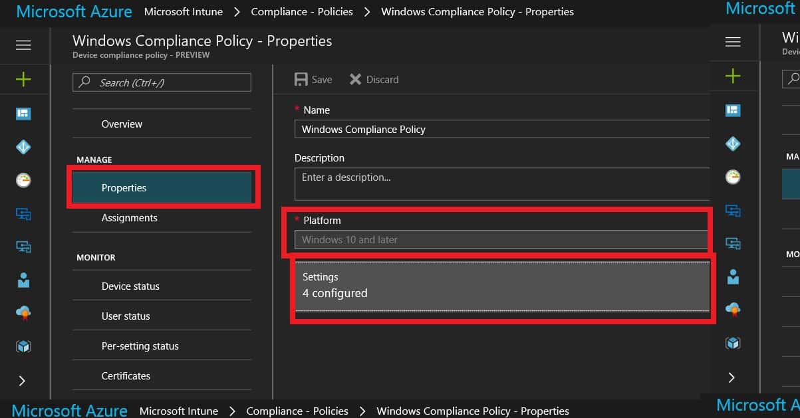The width and height of the screenshot is (800, 418).
Task: Click the Description field with placeholder text
Action: pyautogui.click(x=502, y=183)
